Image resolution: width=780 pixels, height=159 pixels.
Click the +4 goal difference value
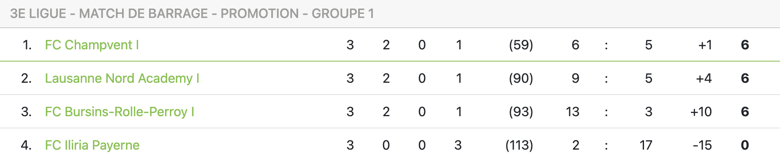[704, 78]
